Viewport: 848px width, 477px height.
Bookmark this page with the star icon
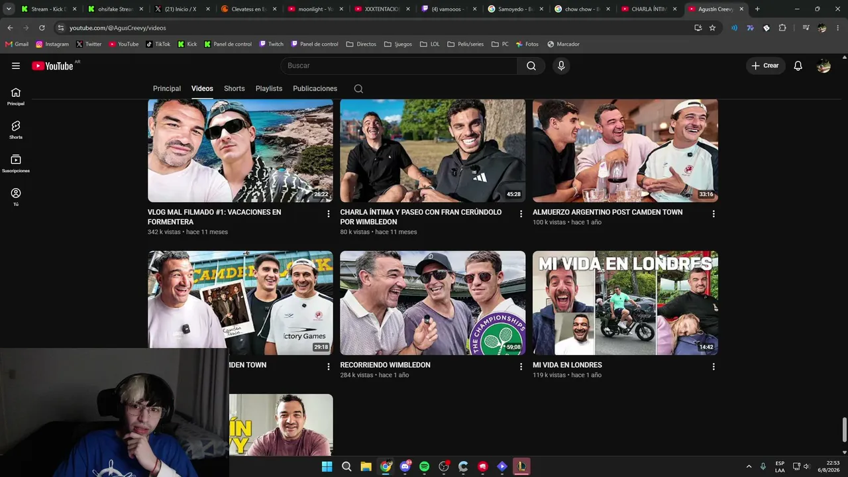[712, 28]
